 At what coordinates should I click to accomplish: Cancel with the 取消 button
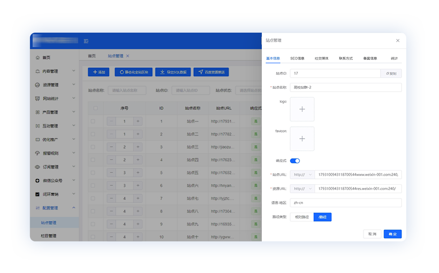click(372, 234)
